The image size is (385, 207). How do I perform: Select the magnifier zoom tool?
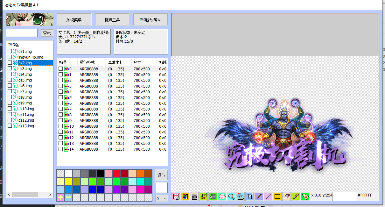(231, 196)
